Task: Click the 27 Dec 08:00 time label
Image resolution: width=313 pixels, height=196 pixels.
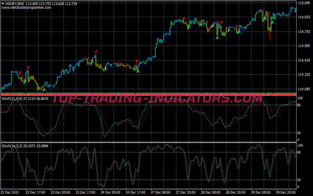Action: tap(160, 192)
